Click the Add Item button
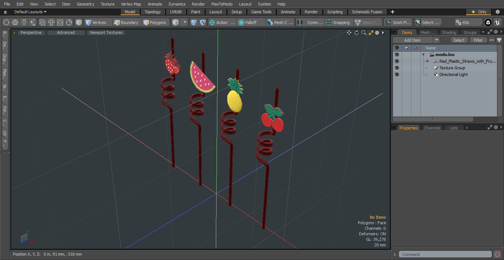This screenshot has height=260, width=504. click(412, 40)
